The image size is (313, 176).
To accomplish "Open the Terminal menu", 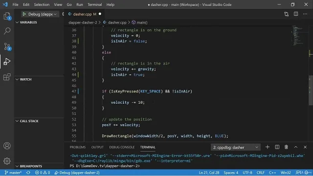I will tap(94, 4).
